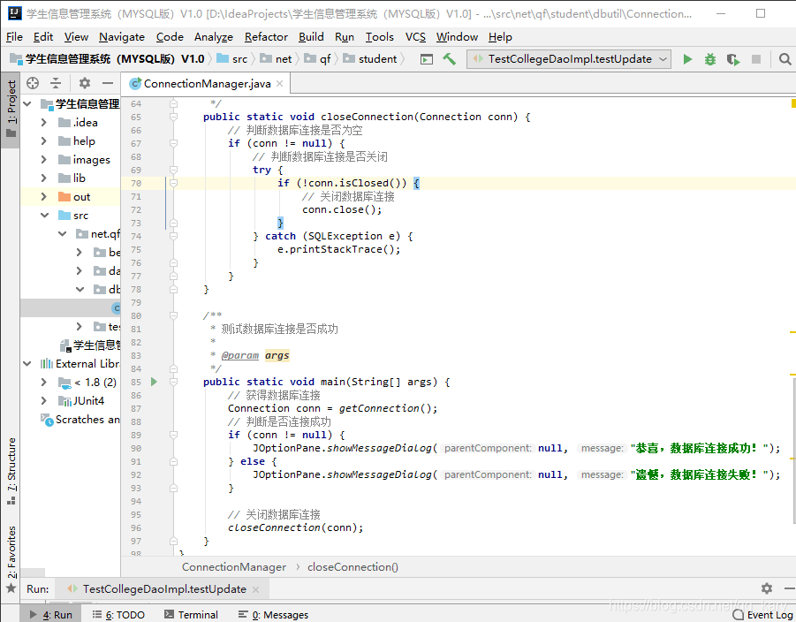Close the ConnectionManager.java tab

point(279,83)
